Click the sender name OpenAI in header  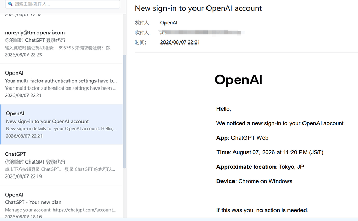pos(169,23)
